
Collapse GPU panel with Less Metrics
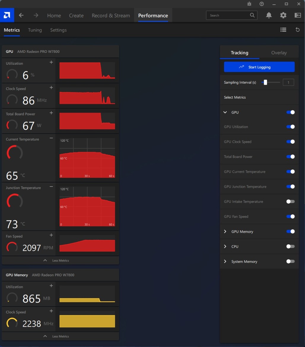(61, 260)
